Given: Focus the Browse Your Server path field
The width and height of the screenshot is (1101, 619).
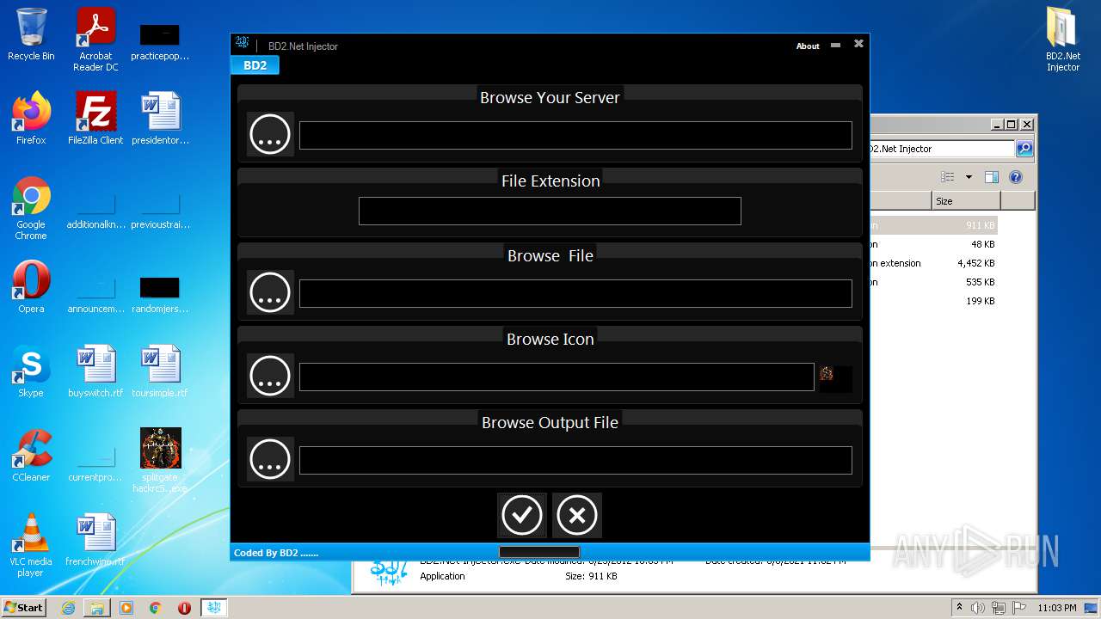Looking at the screenshot, I should pyautogui.click(x=575, y=135).
